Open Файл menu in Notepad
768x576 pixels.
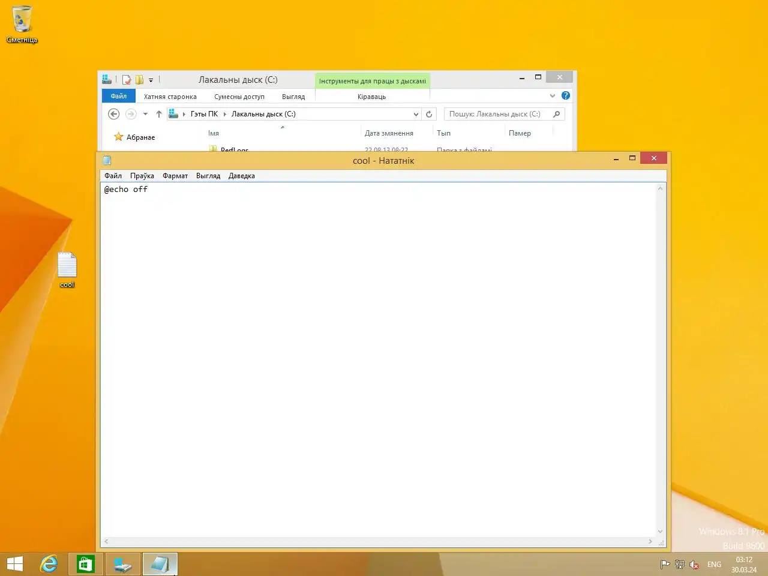coord(113,176)
